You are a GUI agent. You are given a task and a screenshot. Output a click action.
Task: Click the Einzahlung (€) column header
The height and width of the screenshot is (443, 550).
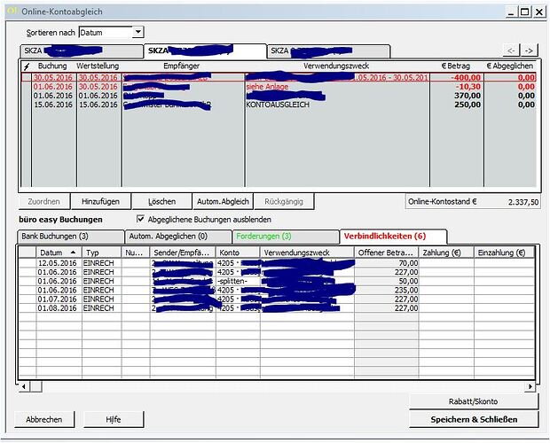(504, 253)
